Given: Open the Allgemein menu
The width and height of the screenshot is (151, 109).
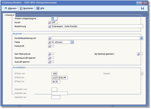Looking at the screenshot, I should pyautogui.click(x=10, y=8).
